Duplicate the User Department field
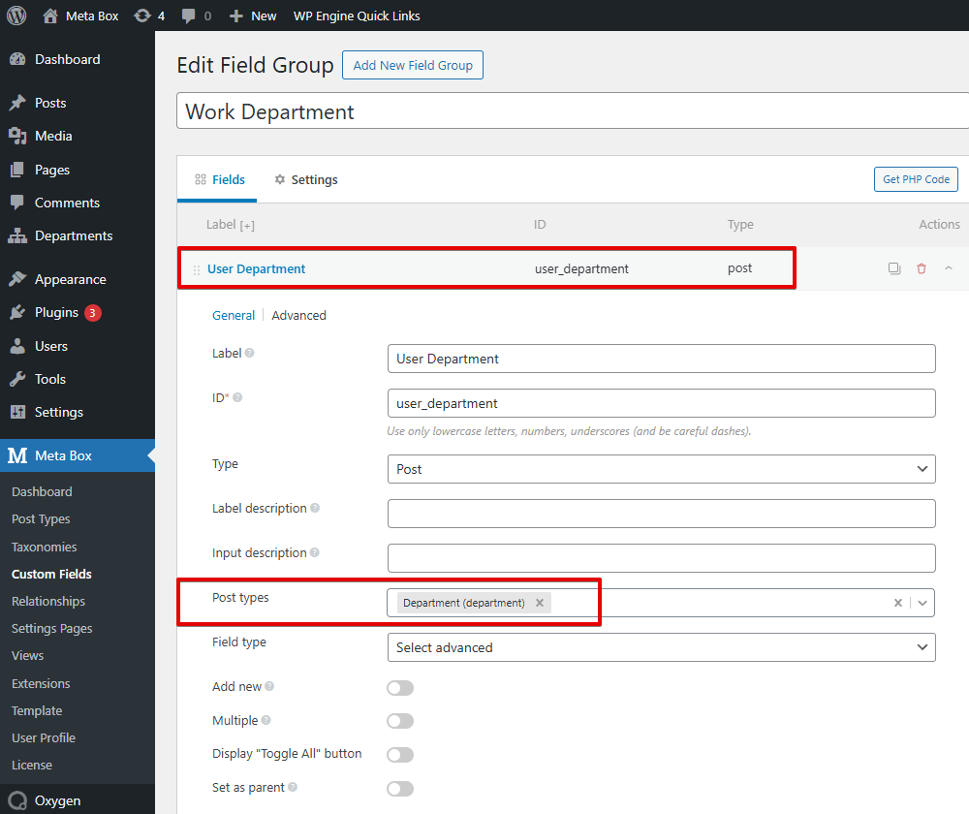969x814 pixels. pyautogui.click(x=893, y=268)
